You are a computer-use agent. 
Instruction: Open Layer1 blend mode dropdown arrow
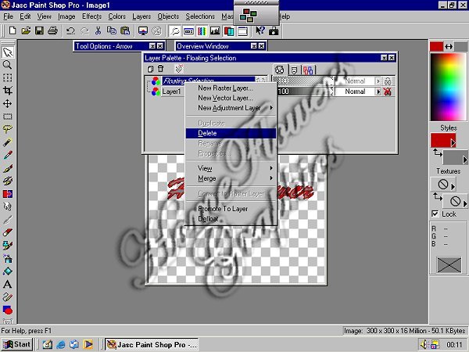point(378,92)
